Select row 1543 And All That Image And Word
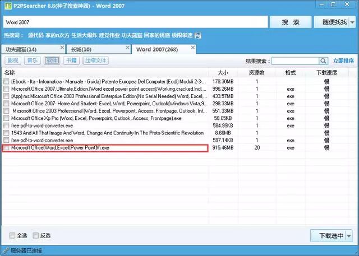The width and height of the screenshot is (359, 256). click(x=107, y=133)
